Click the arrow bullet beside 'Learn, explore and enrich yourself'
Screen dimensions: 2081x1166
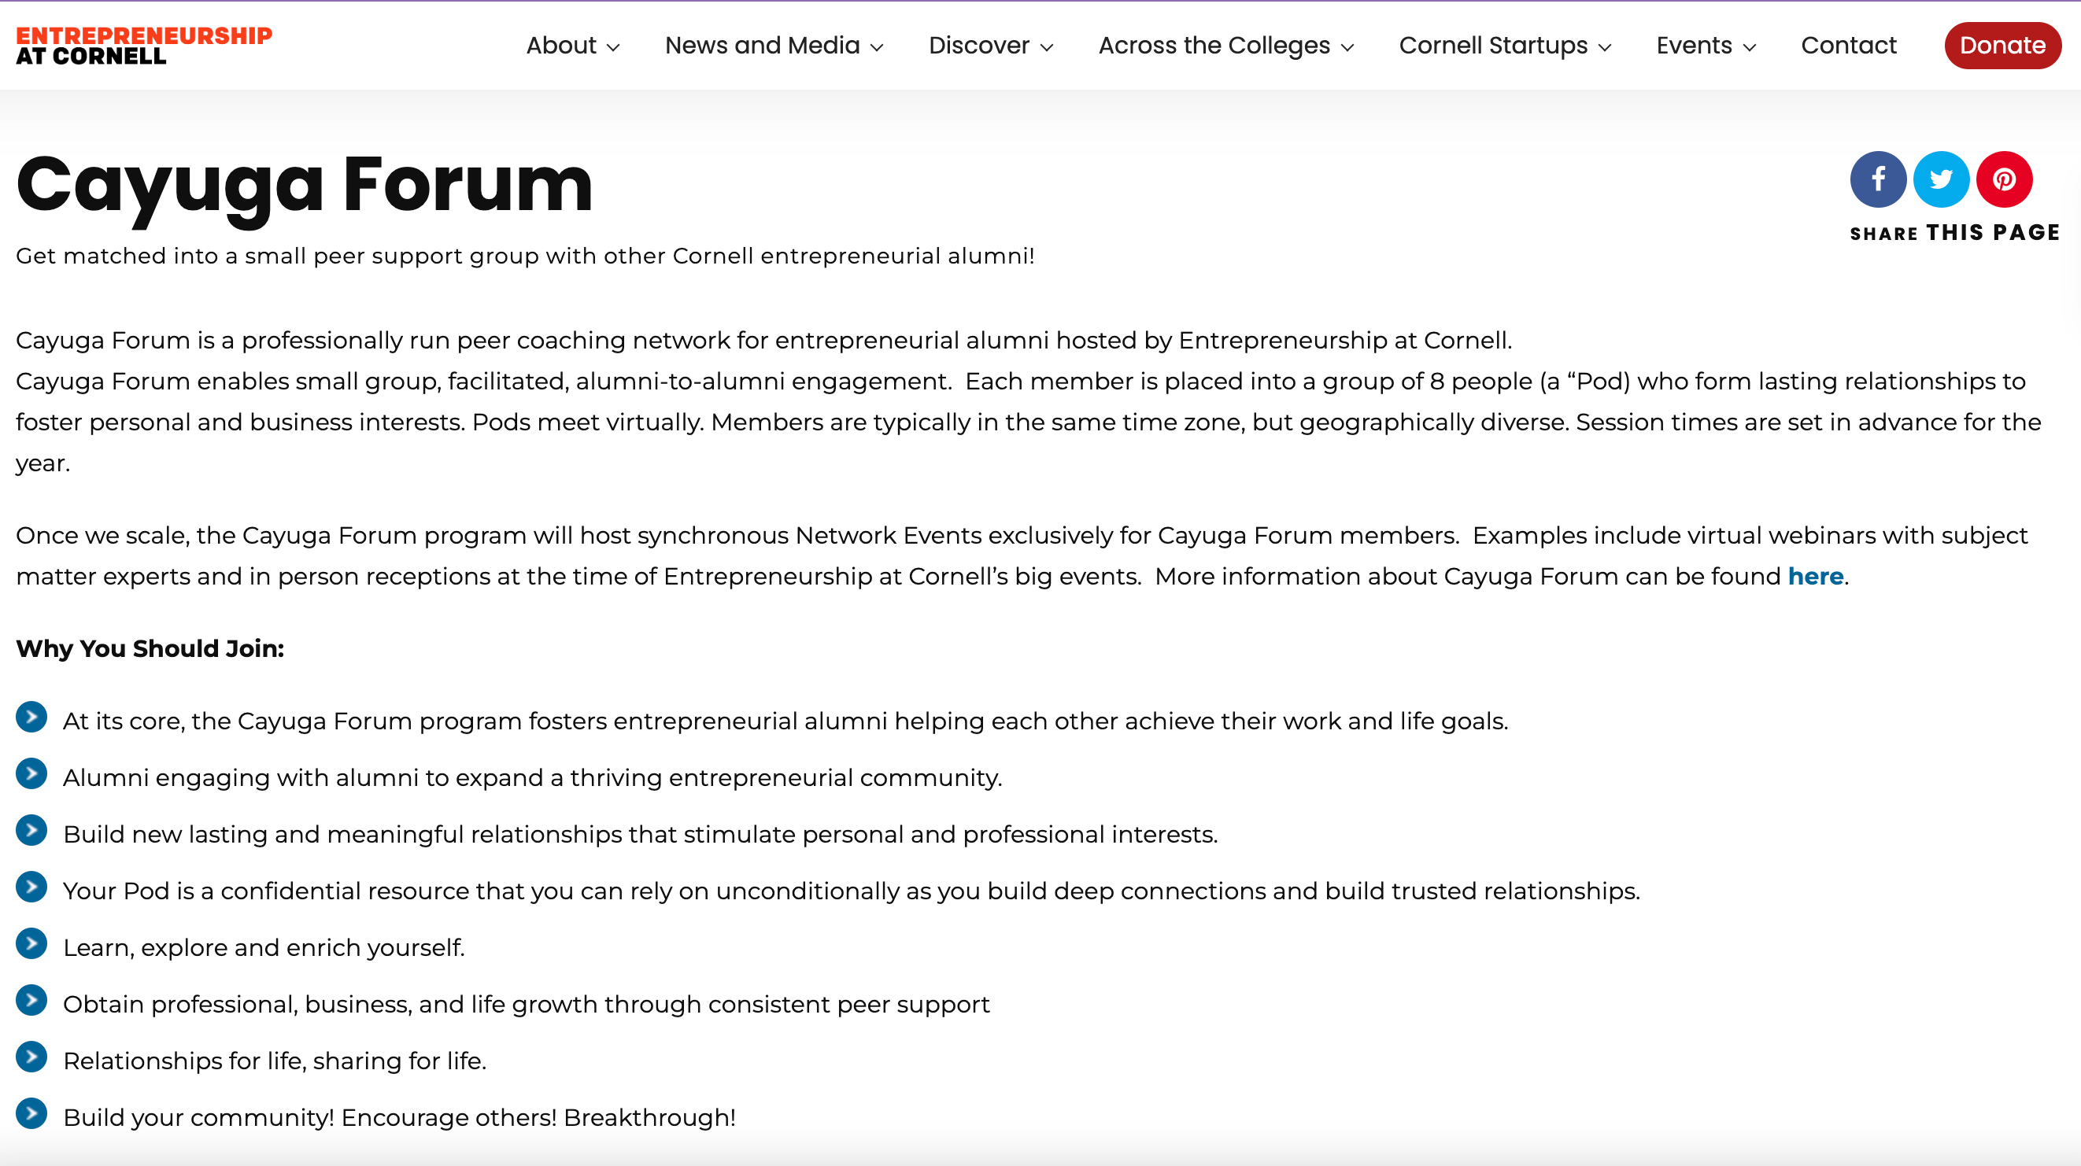[x=31, y=944]
